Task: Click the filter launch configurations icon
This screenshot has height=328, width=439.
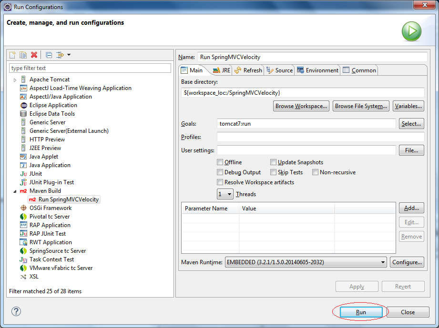Action: 60,55
